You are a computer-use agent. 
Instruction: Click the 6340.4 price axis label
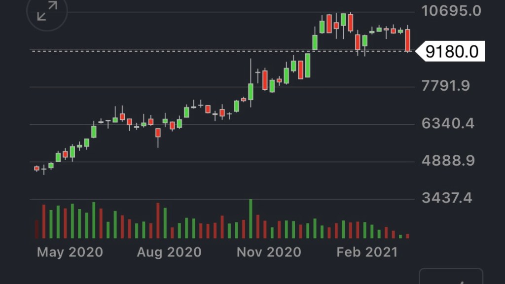(448, 123)
